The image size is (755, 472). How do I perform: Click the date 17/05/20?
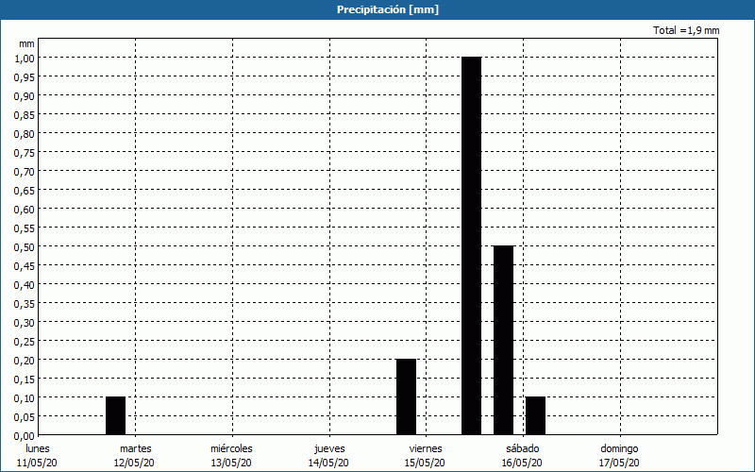[619, 463]
